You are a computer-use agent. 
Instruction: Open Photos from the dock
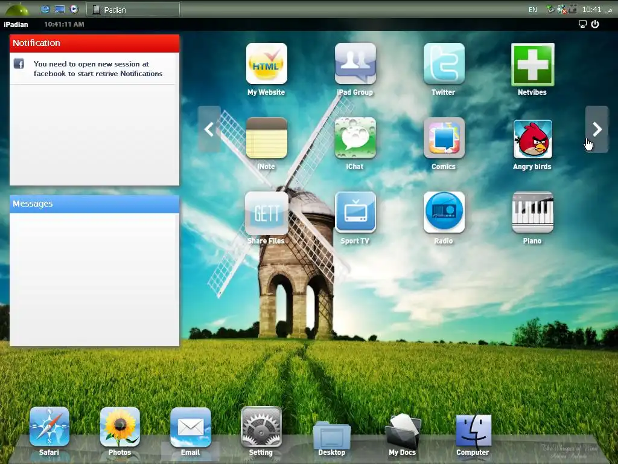tap(120, 427)
